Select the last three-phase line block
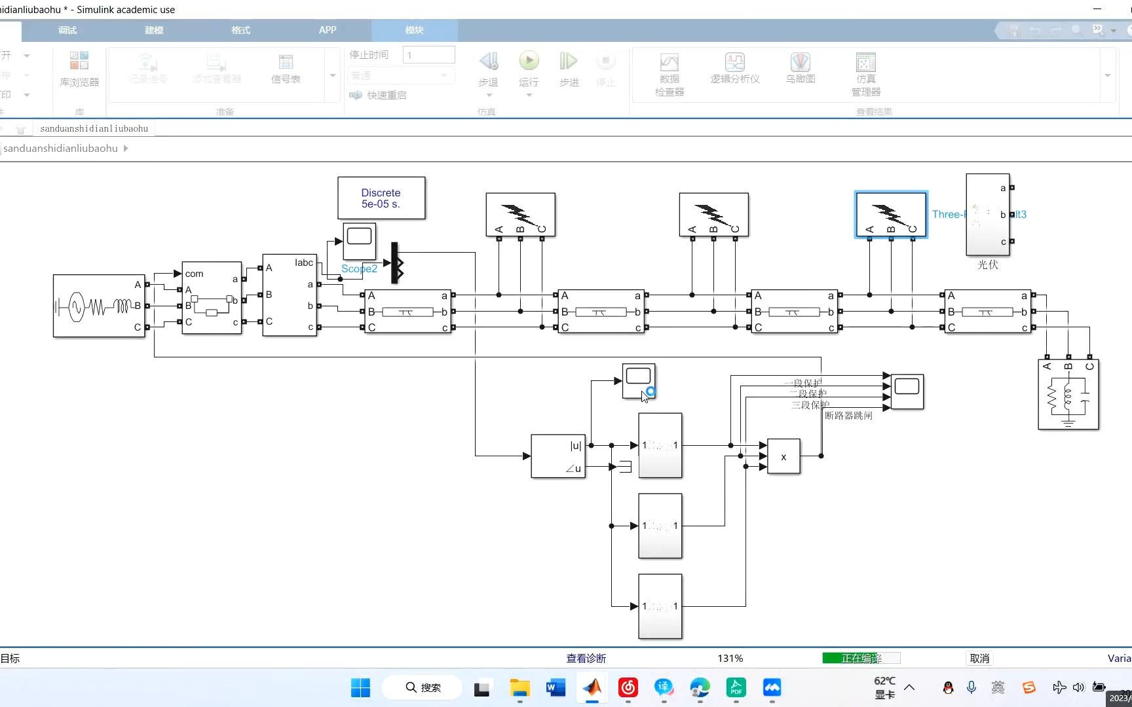The width and height of the screenshot is (1132, 707). tap(988, 312)
